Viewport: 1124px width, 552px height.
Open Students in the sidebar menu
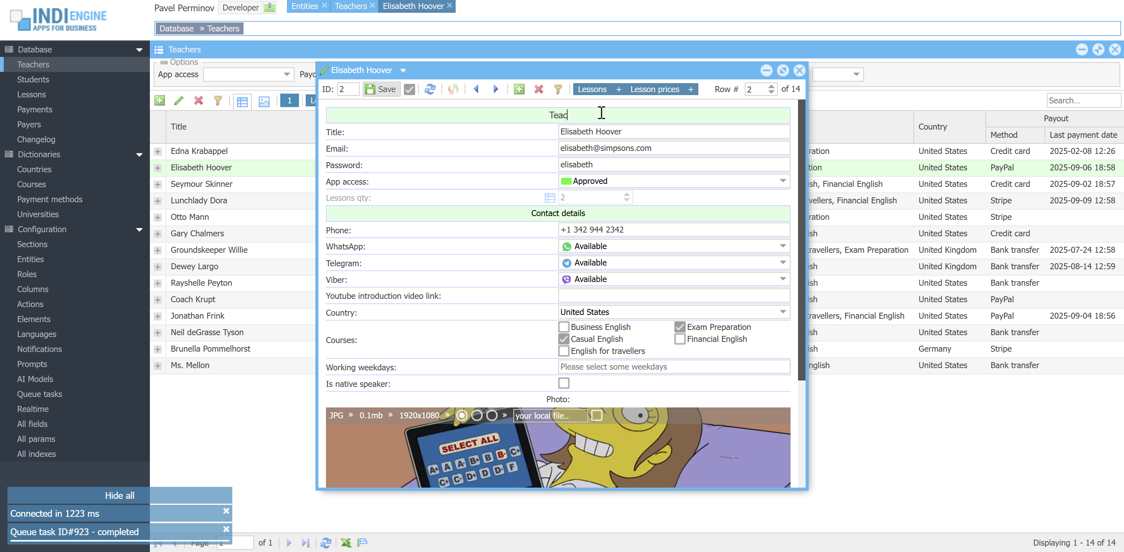tap(33, 79)
